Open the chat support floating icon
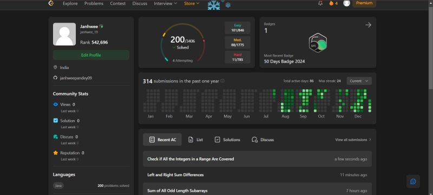433x195 pixels. point(413,182)
